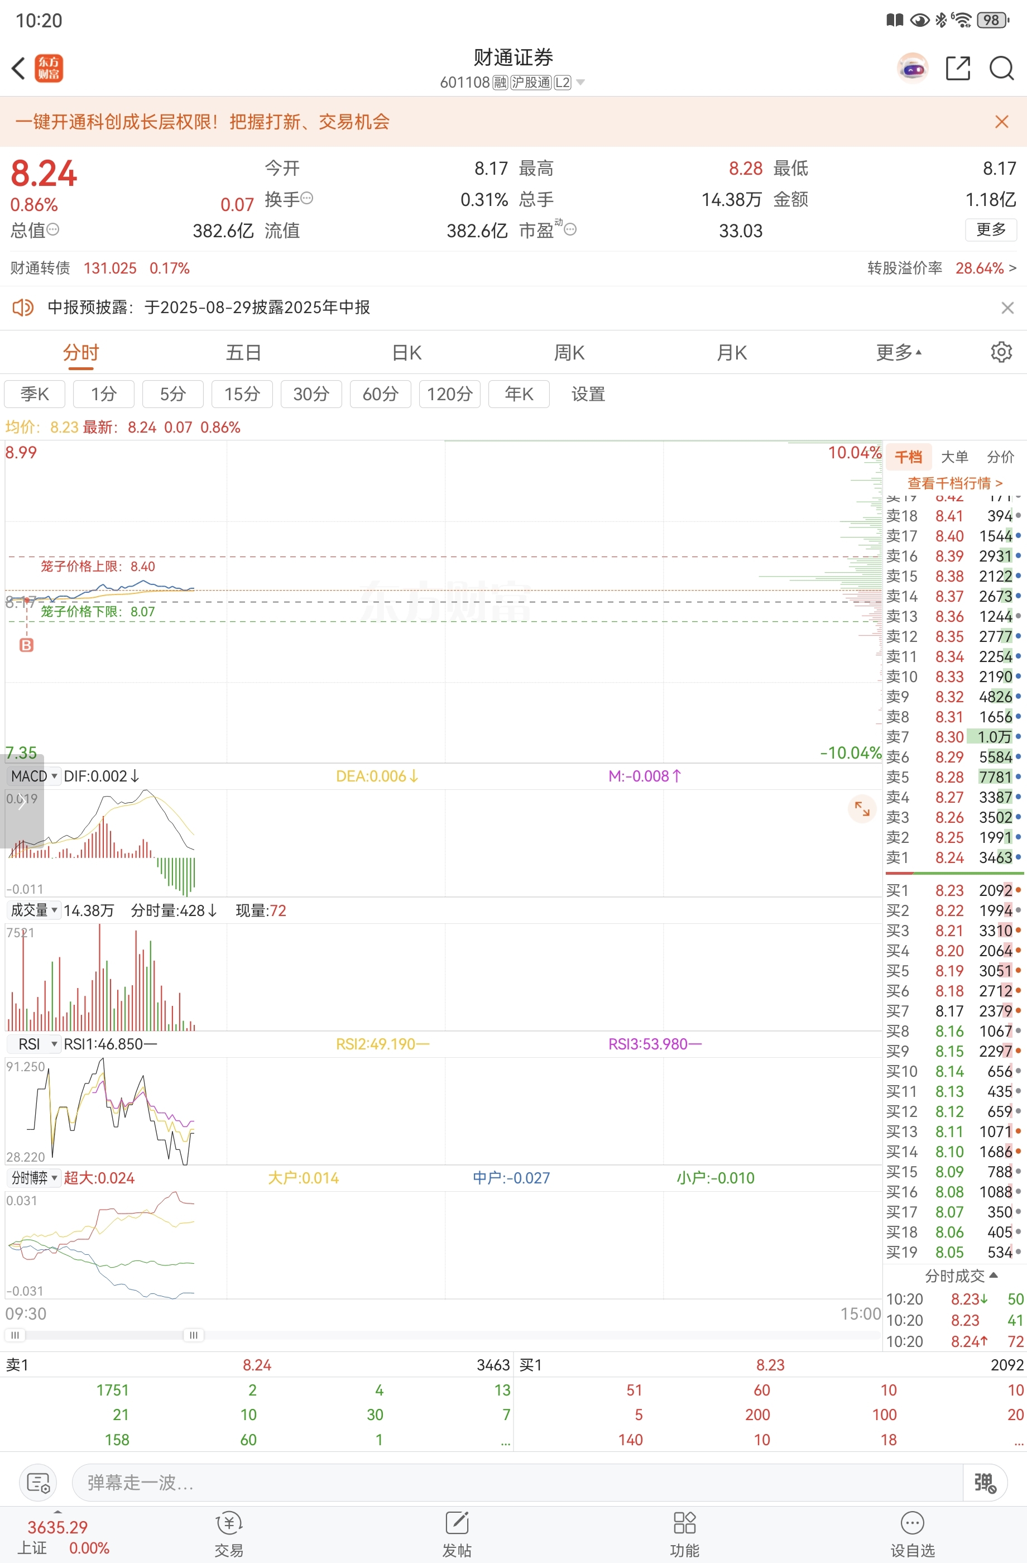Tap the 笼子价格上限: 8.40 label
The height and width of the screenshot is (1563, 1027).
point(98,566)
